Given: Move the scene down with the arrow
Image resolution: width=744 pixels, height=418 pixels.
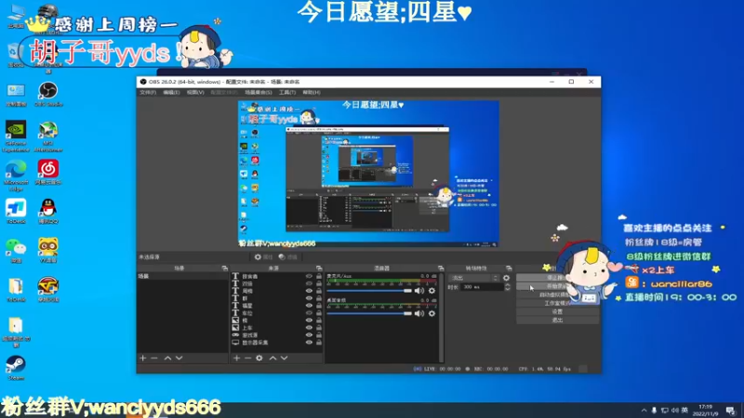Looking at the screenshot, I should (x=179, y=358).
